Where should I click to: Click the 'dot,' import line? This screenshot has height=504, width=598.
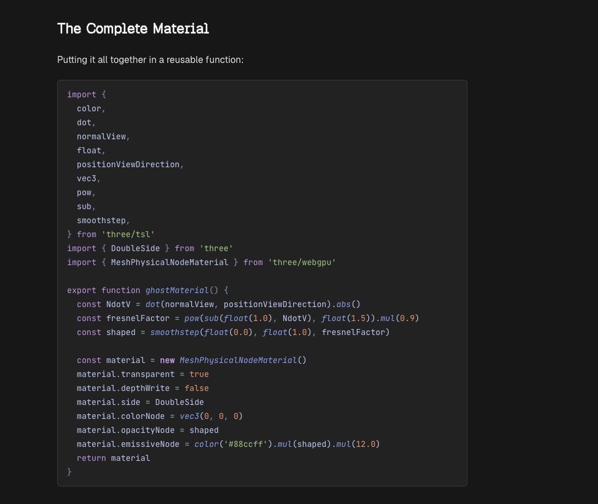pyautogui.click(x=86, y=122)
